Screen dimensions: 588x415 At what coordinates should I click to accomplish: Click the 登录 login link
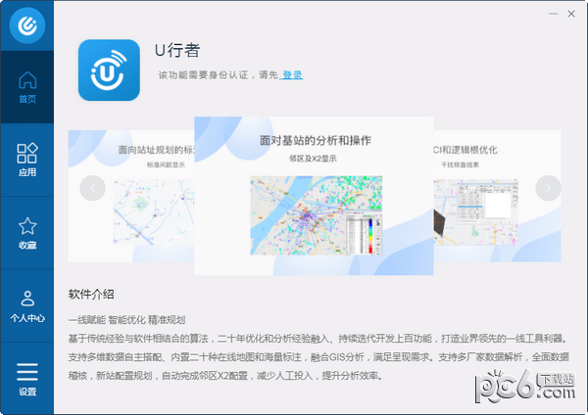pyautogui.click(x=292, y=75)
